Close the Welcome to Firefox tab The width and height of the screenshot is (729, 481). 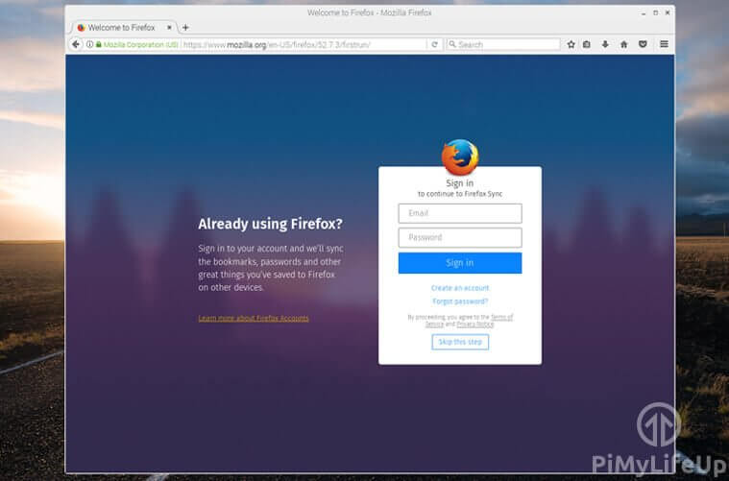click(x=169, y=28)
